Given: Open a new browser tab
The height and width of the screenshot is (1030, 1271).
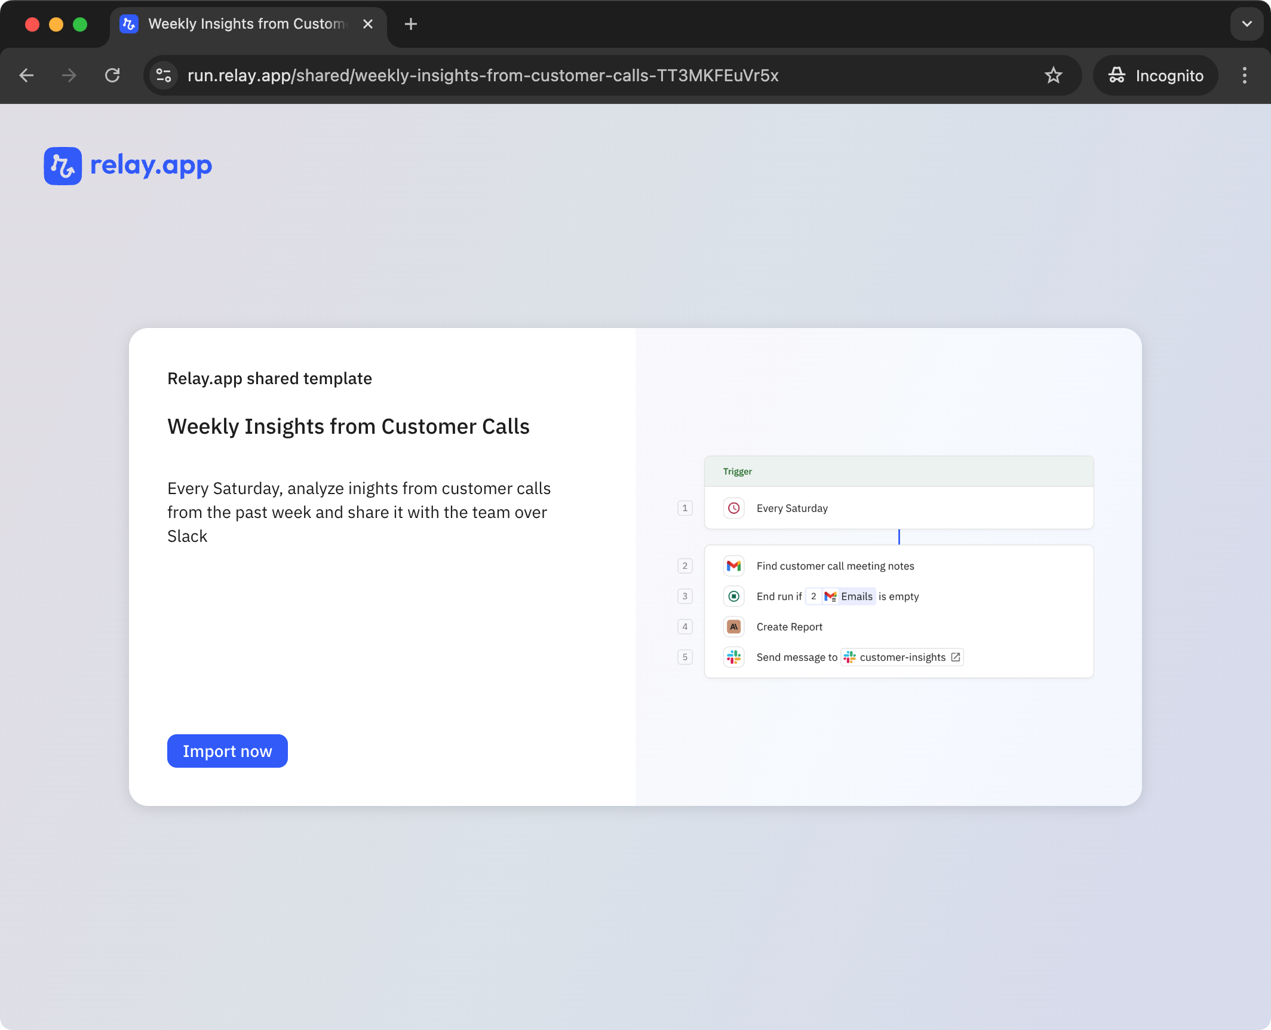Looking at the screenshot, I should coord(411,24).
